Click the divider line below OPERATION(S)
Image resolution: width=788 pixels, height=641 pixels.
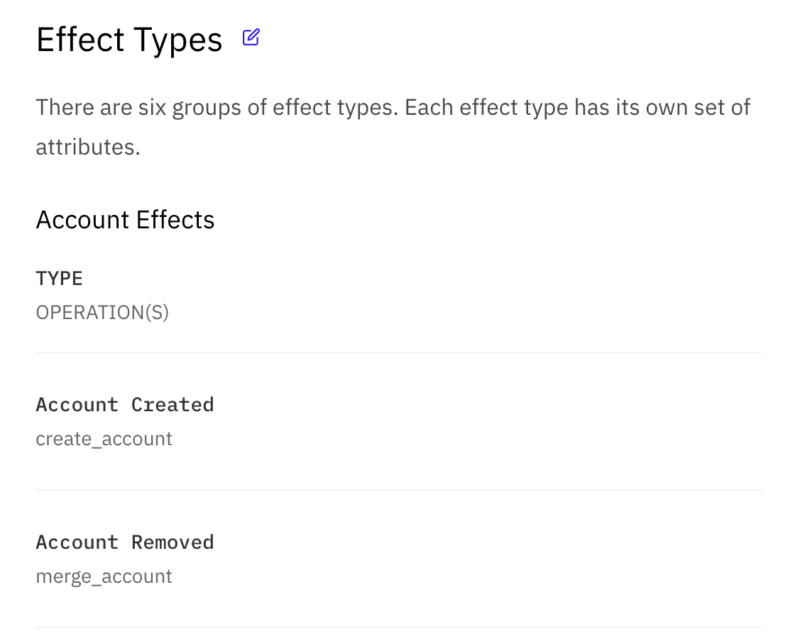[398, 352]
